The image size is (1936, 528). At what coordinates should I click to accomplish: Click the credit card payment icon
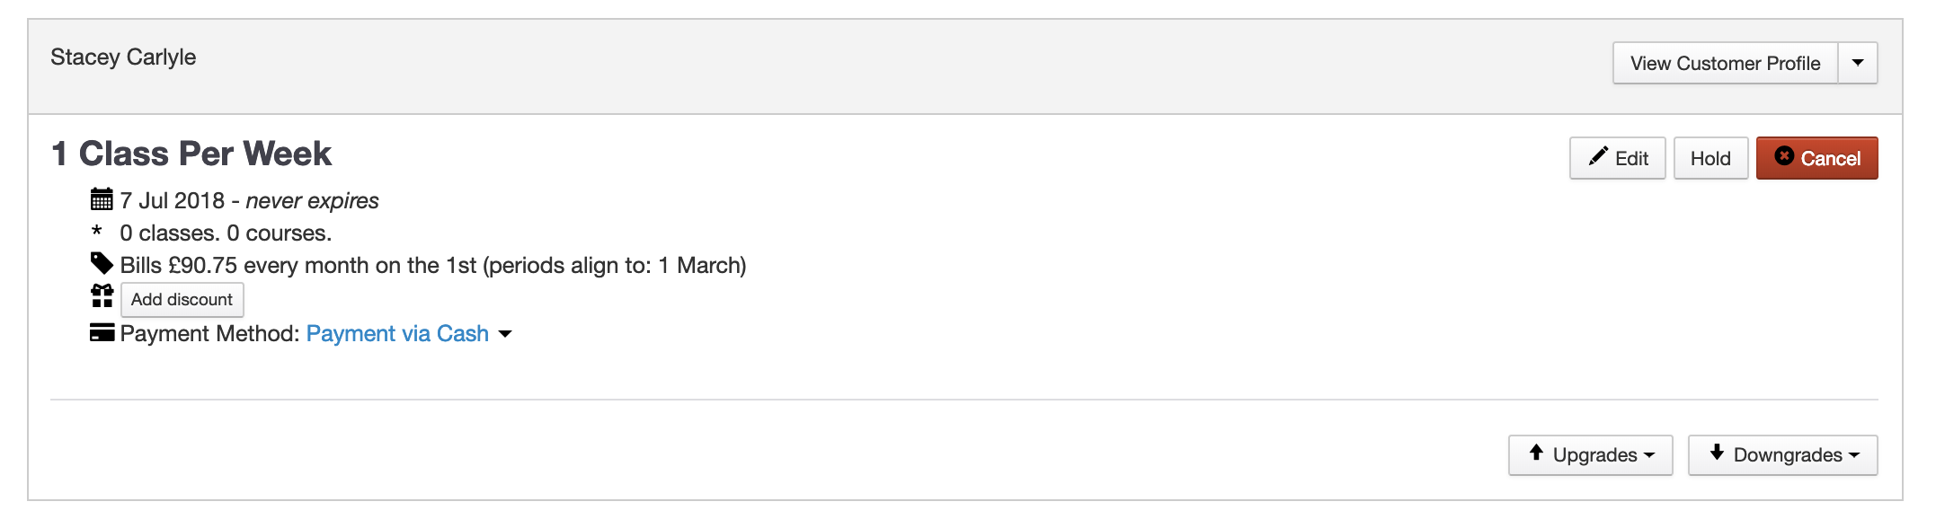(x=102, y=333)
